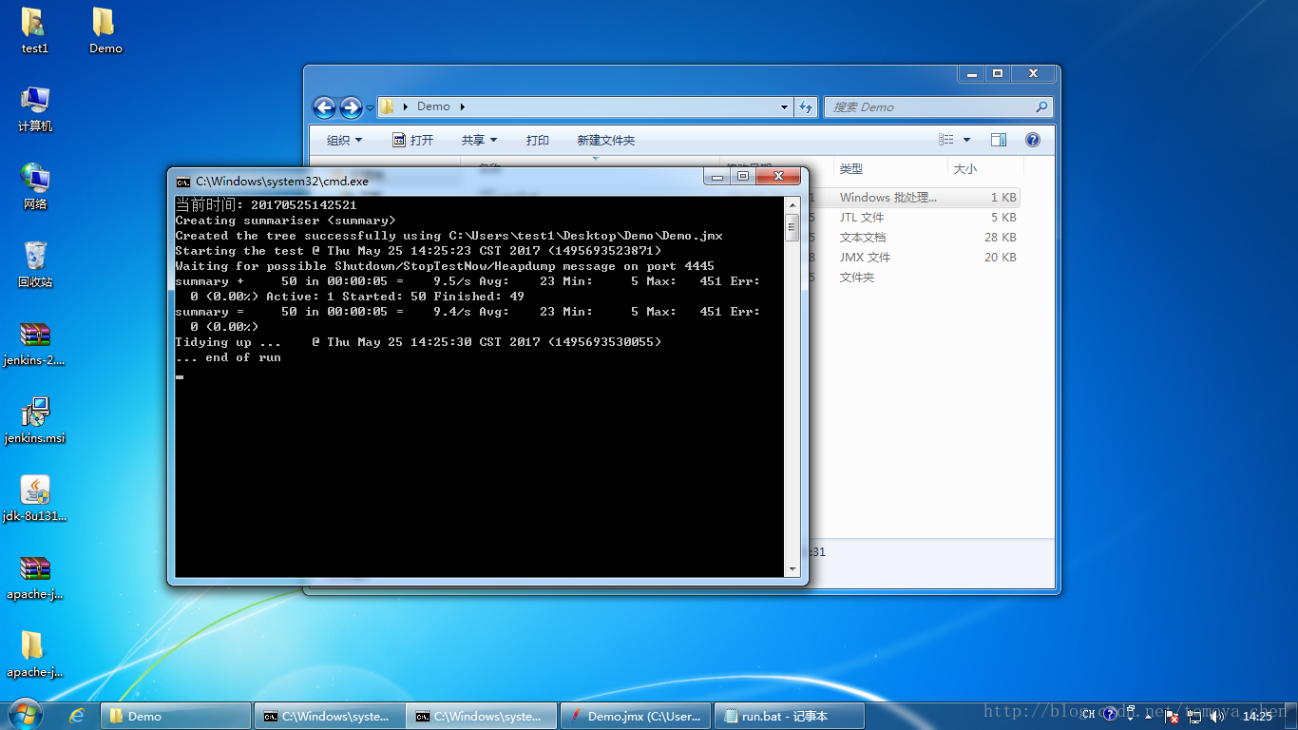Click the 打印 toolbar button
Screen dimensions: 1298x730
coord(538,140)
